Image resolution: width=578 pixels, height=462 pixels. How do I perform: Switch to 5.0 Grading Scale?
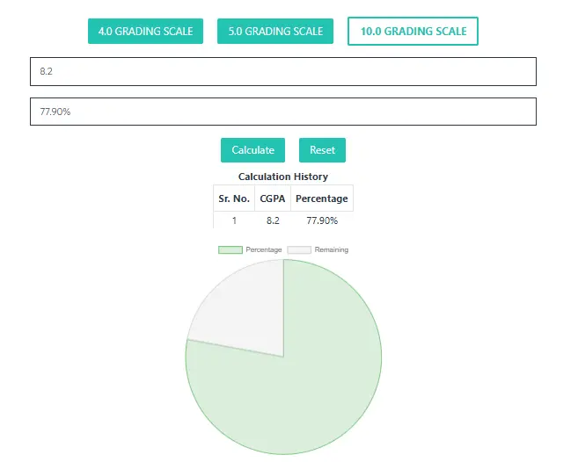coord(275,32)
